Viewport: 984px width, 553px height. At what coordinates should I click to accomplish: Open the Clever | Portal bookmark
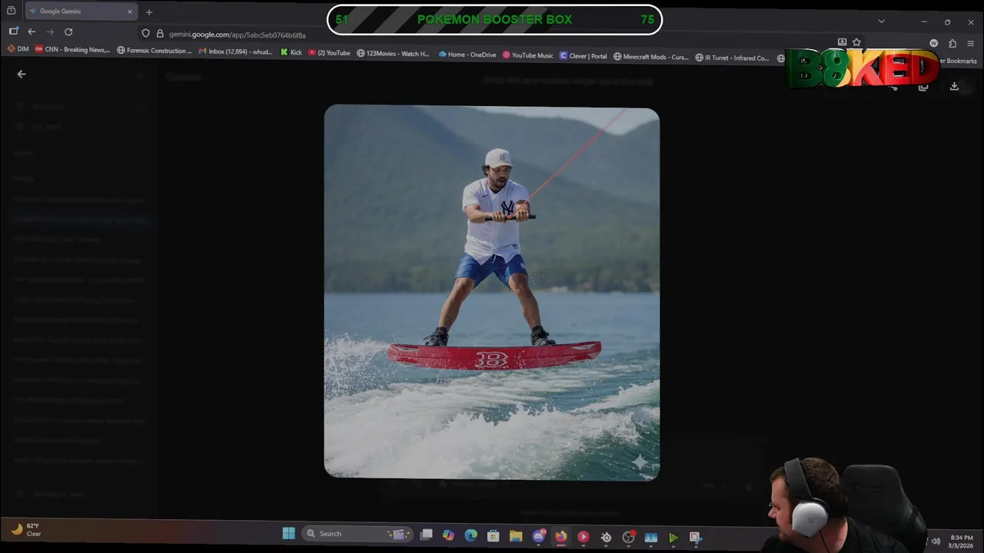coord(583,56)
